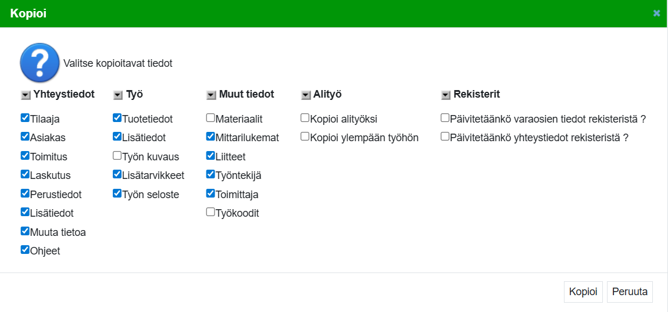Uncheck the Tilaaja checkbox
The image size is (668, 312).
pos(25,118)
